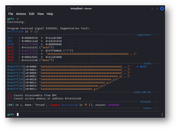Open the Actions menu
177x130 pixels.
(x=21, y=14)
